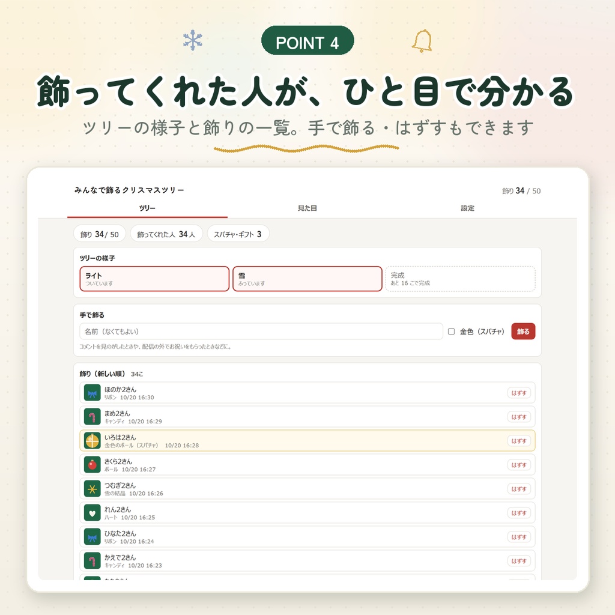Image resolution: width=615 pixels, height=615 pixels.
Task: Remove れん2さん ornament with はずす
Action: 519,513
